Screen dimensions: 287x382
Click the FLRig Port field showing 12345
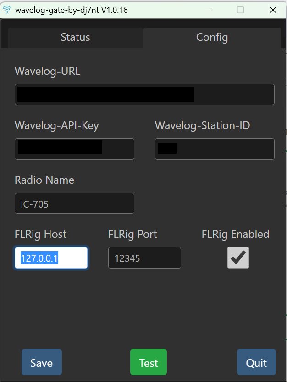coord(144,258)
